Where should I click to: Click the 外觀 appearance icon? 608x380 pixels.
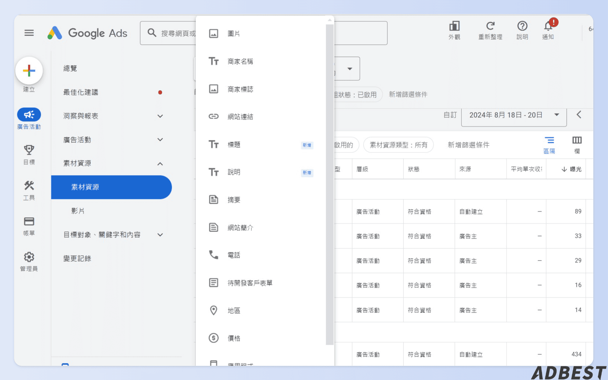point(454,26)
